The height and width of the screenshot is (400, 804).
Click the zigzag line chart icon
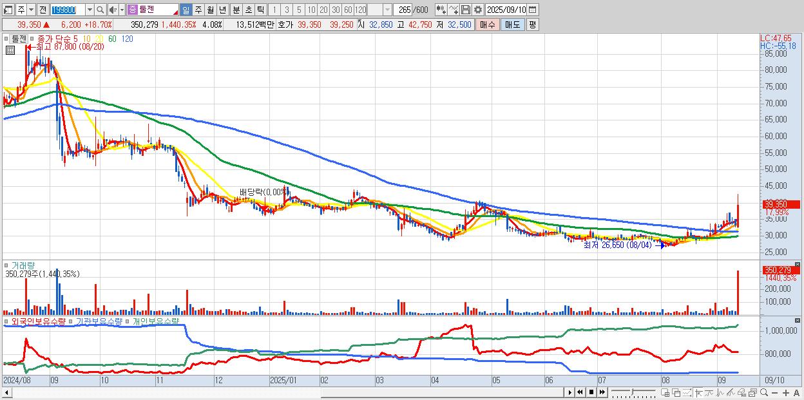[721, 392]
